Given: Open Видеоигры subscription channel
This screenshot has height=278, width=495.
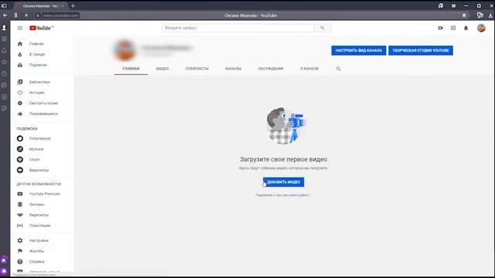Looking at the screenshot, I should click(x=43, y=170).
